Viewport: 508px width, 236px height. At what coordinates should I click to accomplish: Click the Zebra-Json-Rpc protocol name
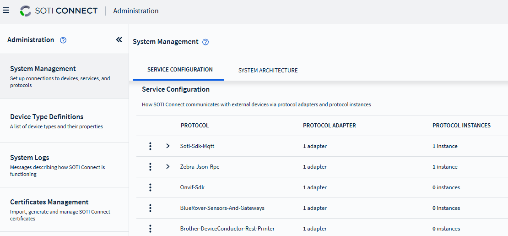pyautogui.click(x=200, y=167)
